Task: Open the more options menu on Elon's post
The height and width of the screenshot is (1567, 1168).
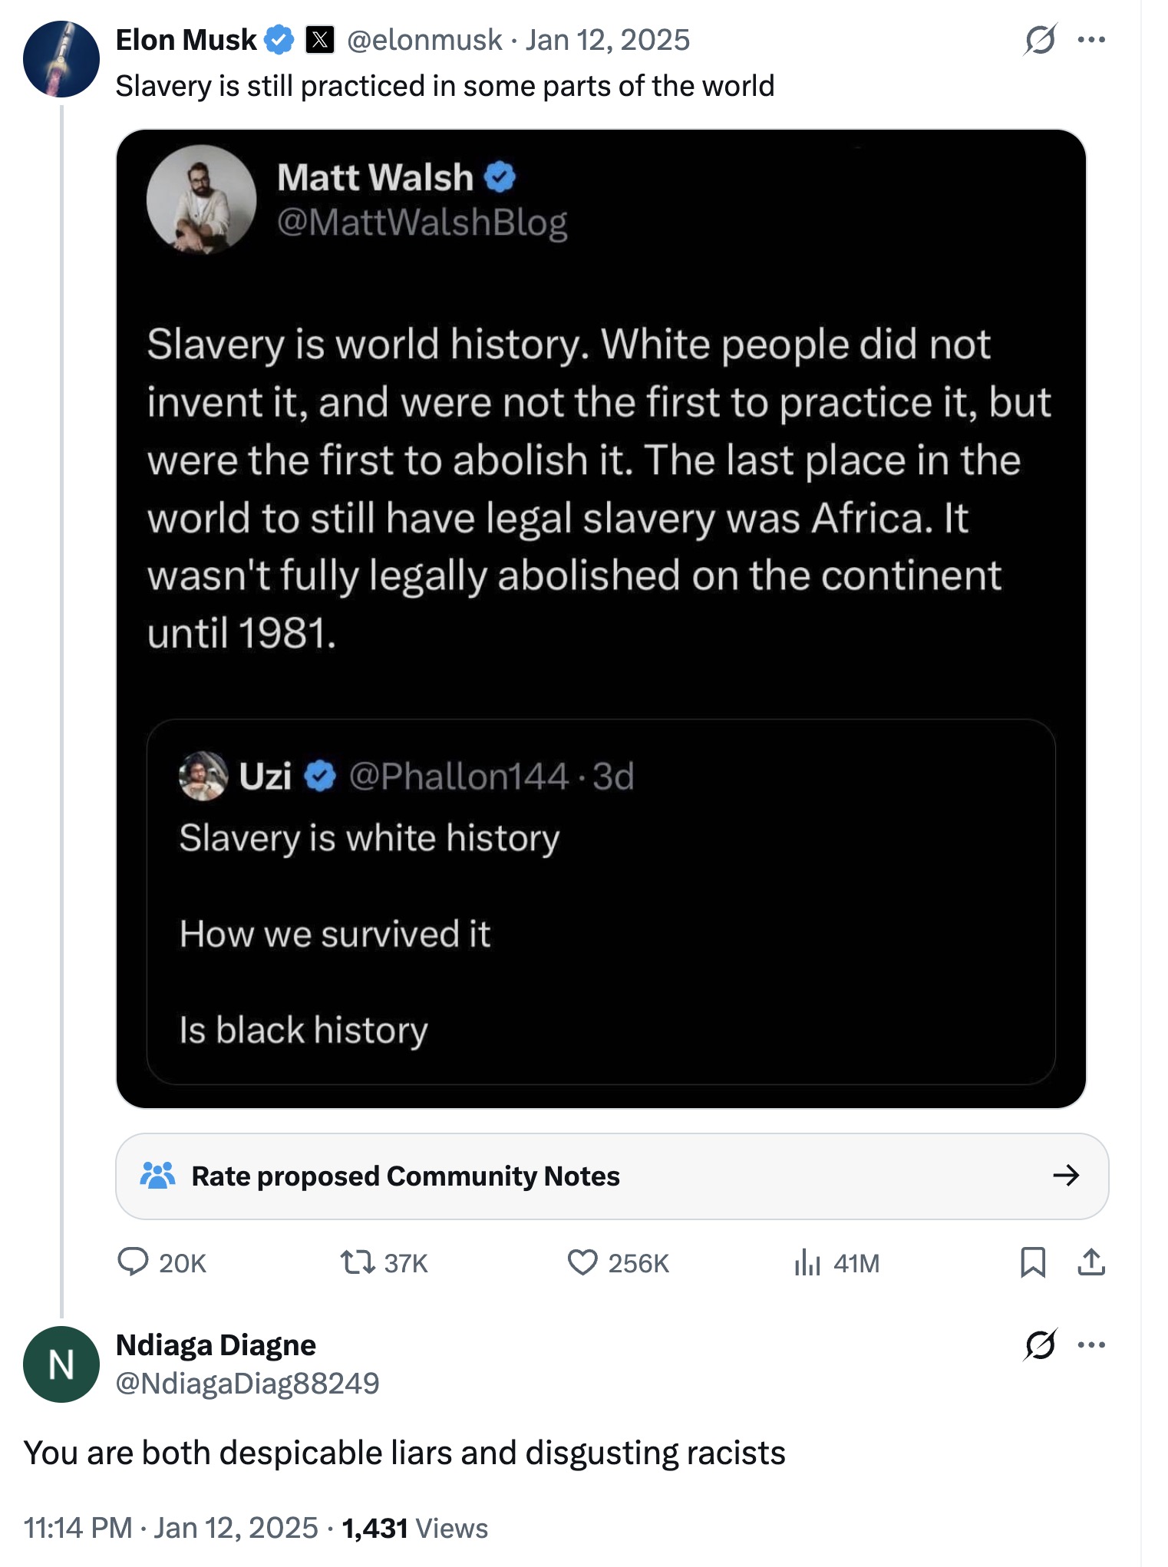Action: (x=1091, y=40)
